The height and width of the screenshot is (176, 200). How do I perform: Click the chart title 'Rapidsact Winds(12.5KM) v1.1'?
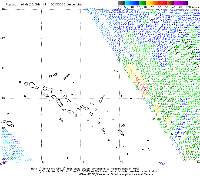point(27,5)
